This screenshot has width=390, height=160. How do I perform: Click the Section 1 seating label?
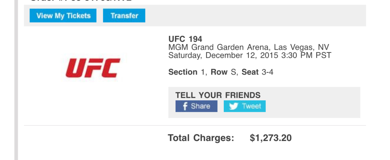point(187,72)
